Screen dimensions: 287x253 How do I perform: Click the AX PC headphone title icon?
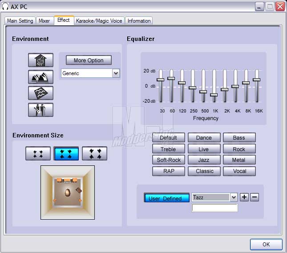point(5,7)
